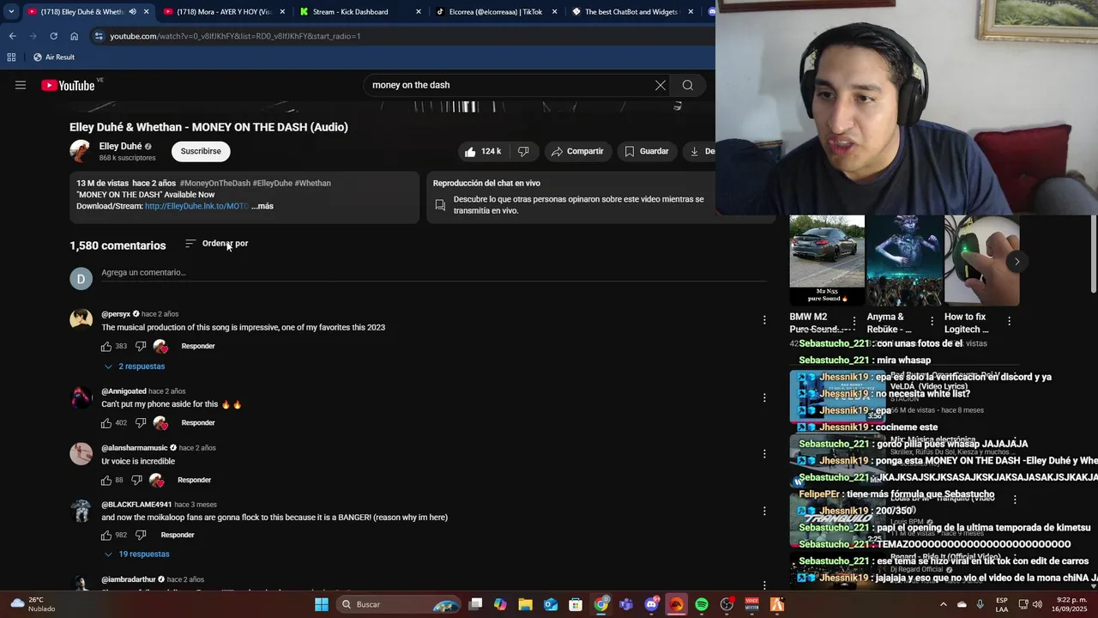Open the Air Result bookmark

coord(53,58)
